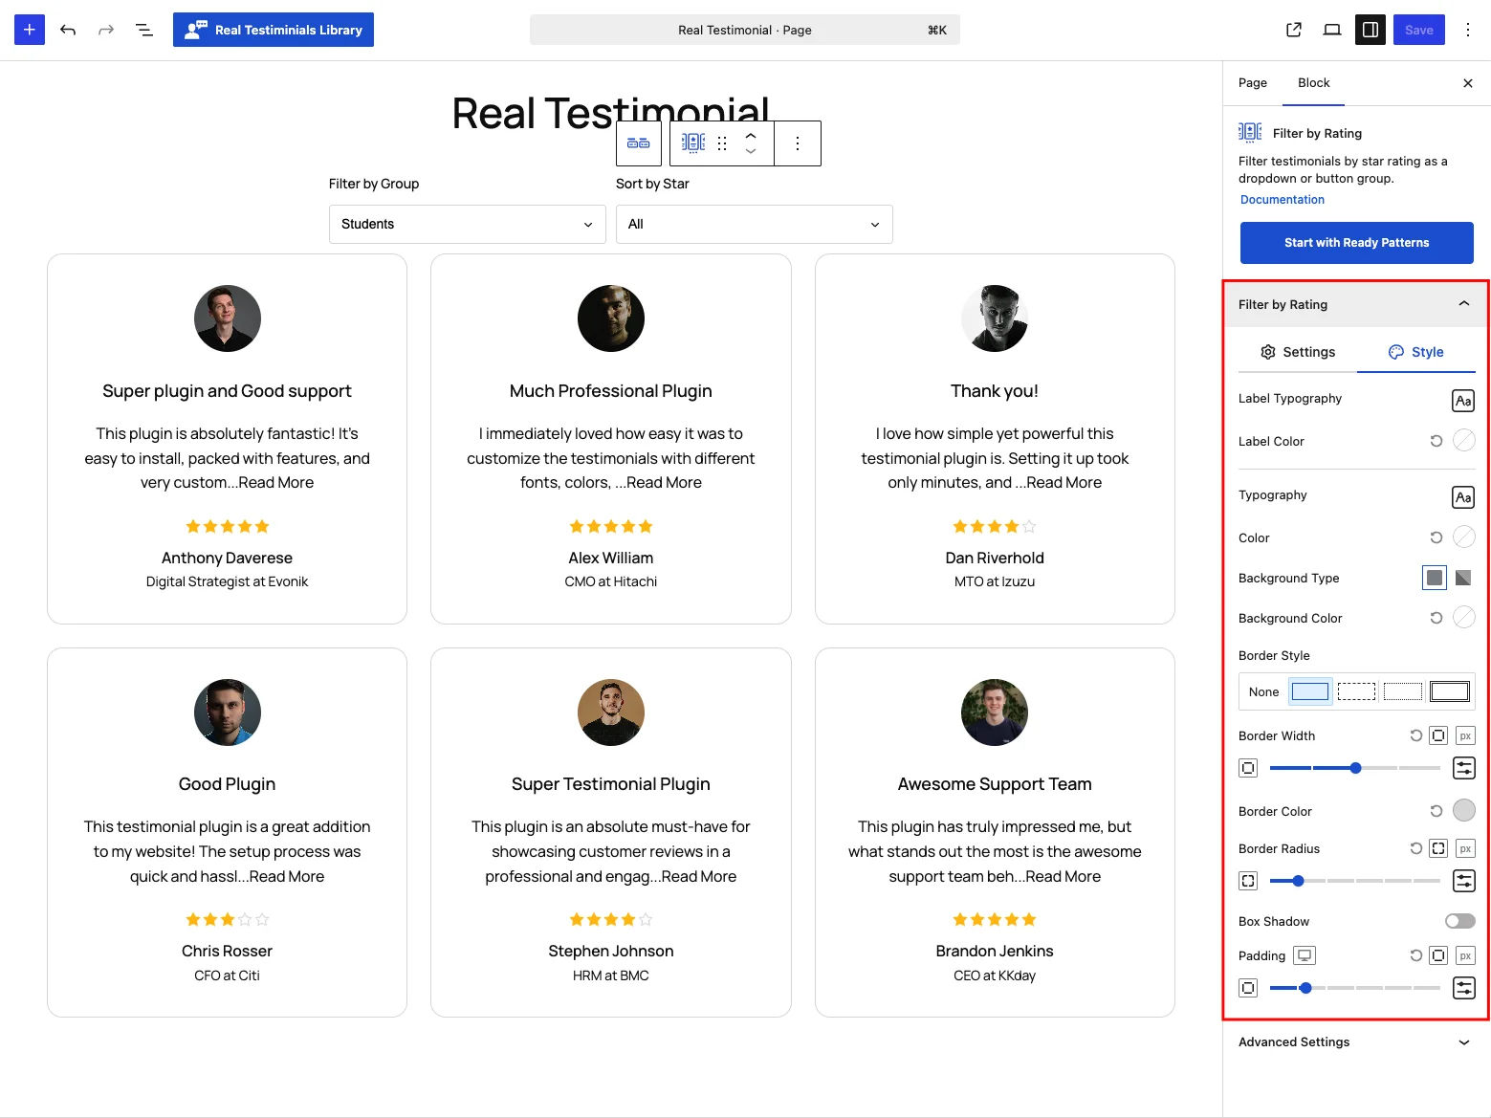The height and width of the screenshot is (1118, 1491).
Task: Open Border Radius px unit selector
Action: pos(1465,848)
